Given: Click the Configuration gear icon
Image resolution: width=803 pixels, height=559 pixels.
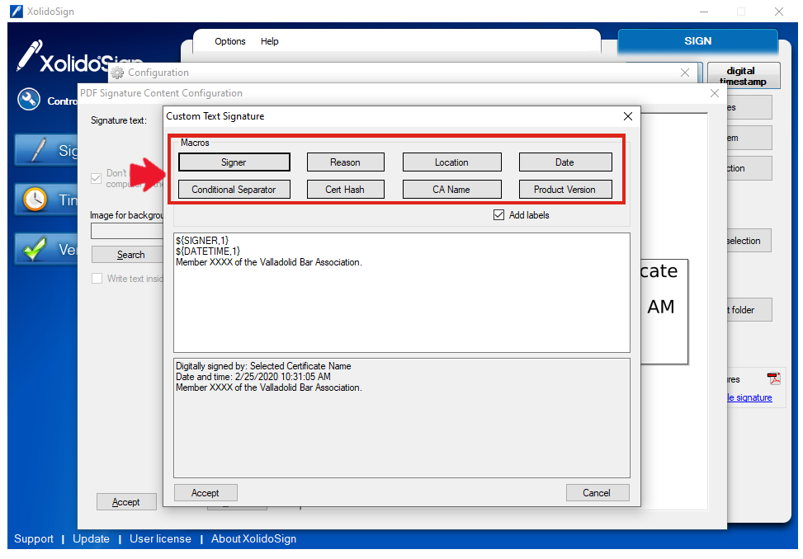Looking at the screenshot, I should [117, 73].
